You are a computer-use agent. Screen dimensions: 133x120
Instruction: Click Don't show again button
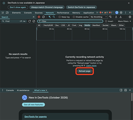click(x=18, y=7)
